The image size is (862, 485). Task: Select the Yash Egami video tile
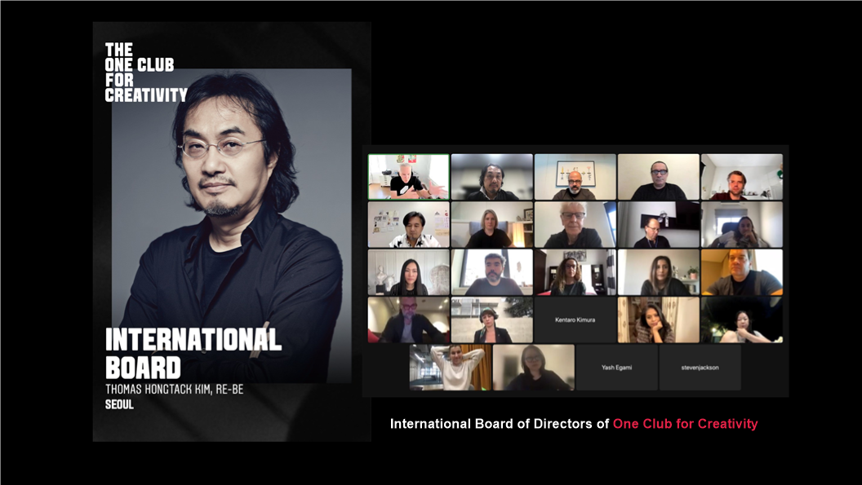616,368
